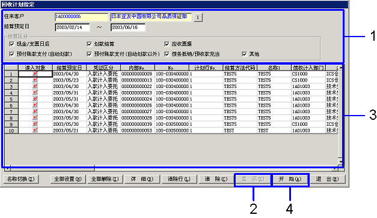
Task: Toggle the 现金/支票日后 checkbox
Action: (11, 44)
